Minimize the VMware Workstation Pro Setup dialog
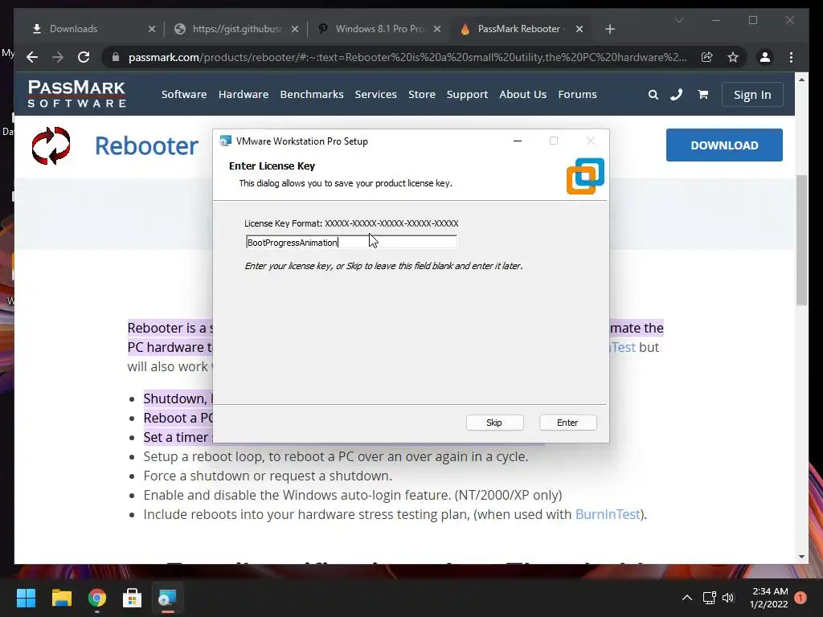The width and height of the screenshot is (823, 617). click(x=518, y=141)
